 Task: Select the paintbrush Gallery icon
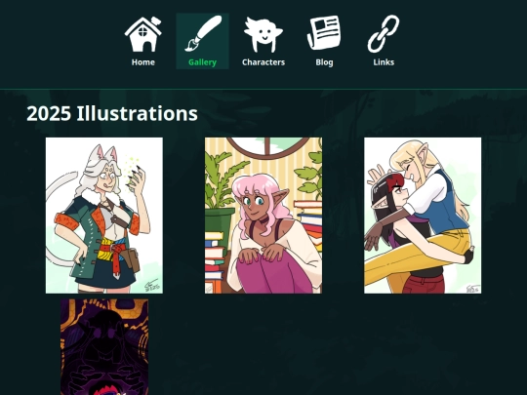tap(203, 33)
